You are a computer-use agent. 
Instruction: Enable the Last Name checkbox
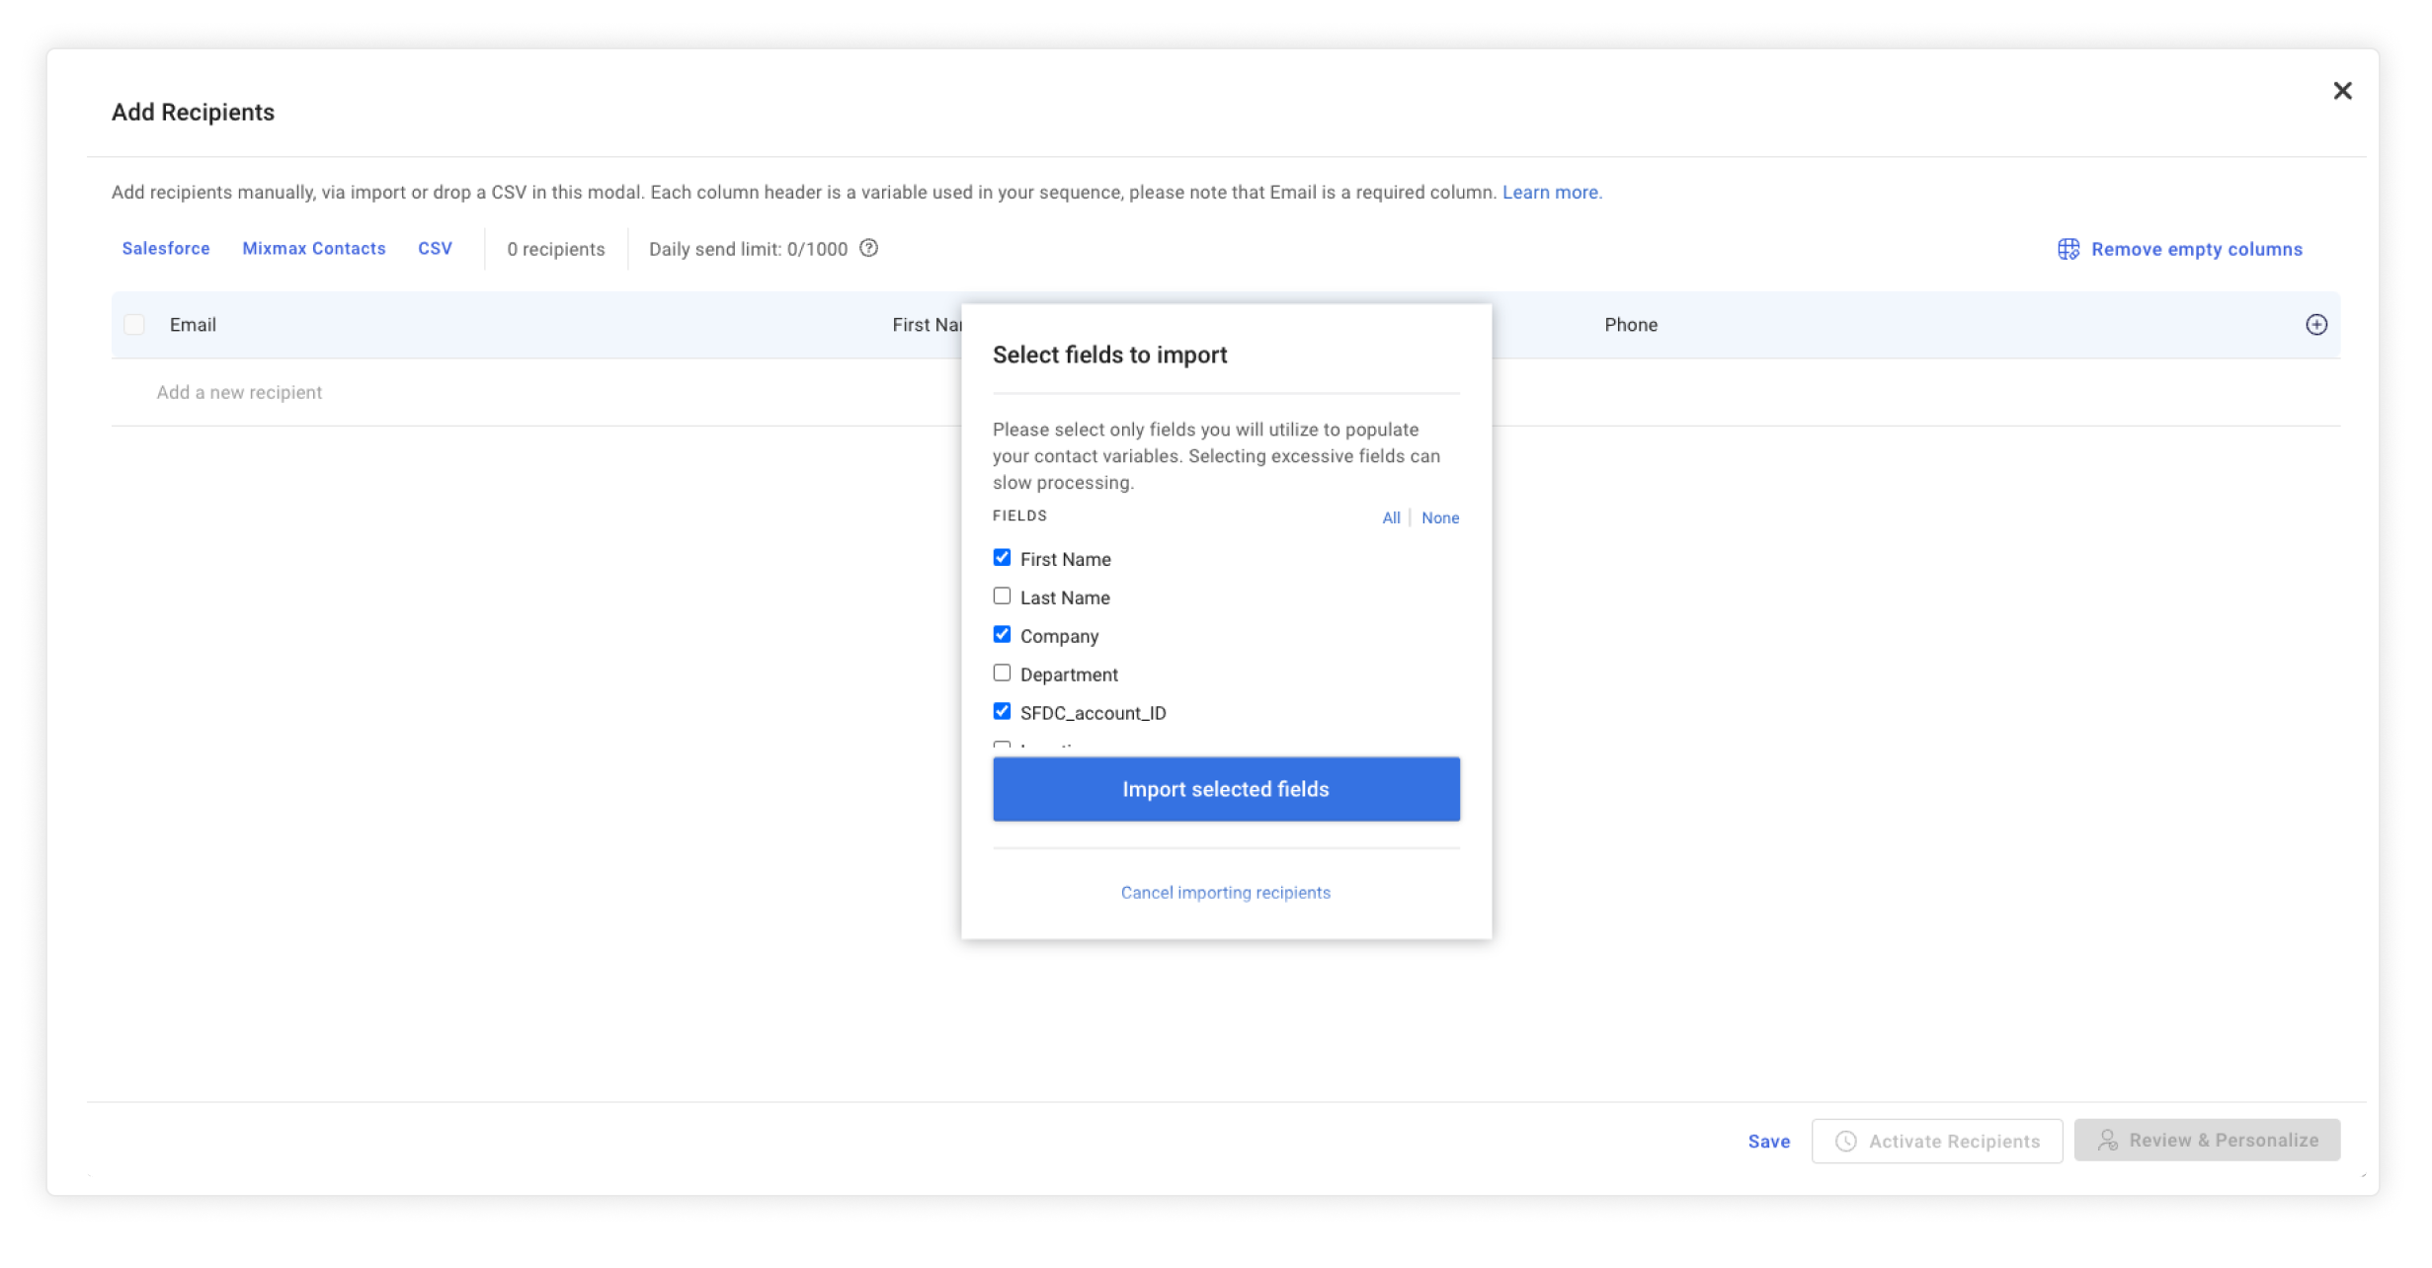[1002, 596]
